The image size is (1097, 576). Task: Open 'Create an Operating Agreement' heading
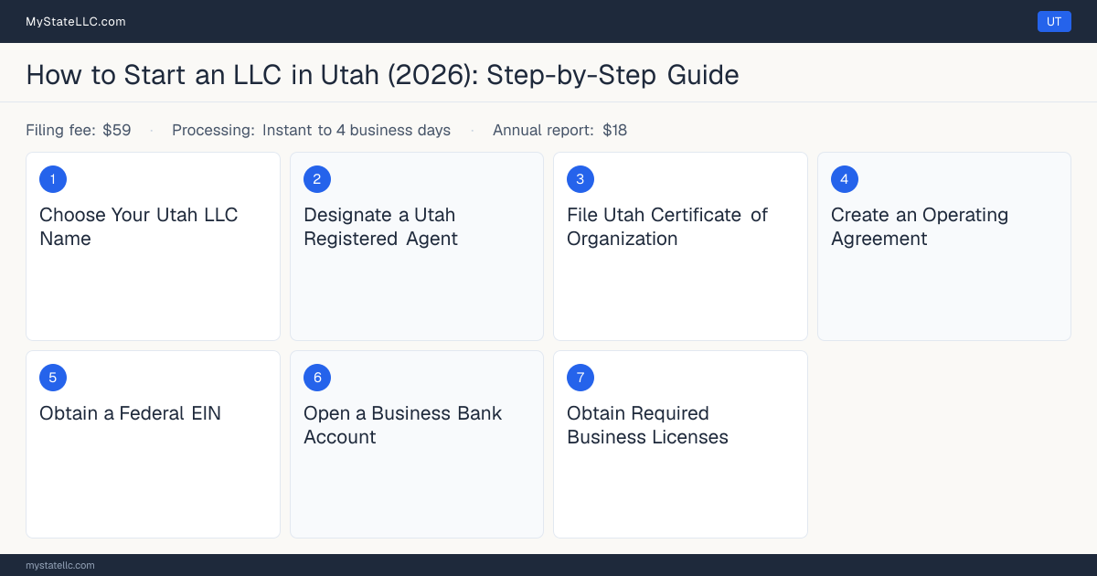920,227
